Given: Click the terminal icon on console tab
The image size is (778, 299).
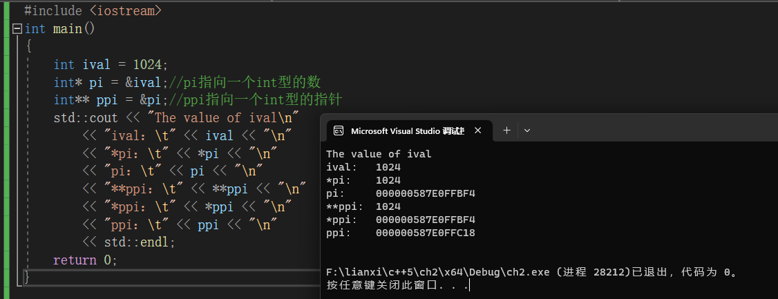Looking at the screenshot, I should (339, 131).
